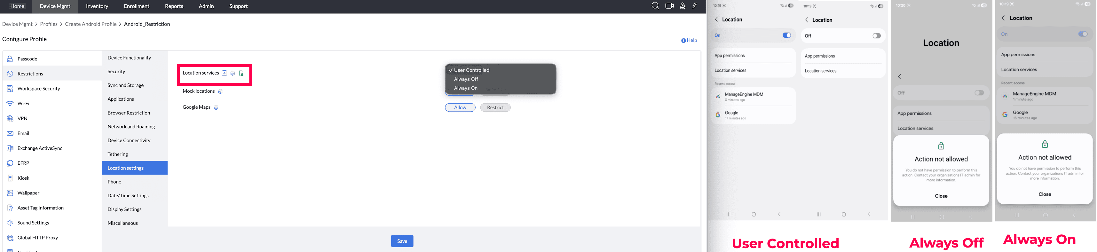Set Google Maps to Allow
The width and height of the screenshot is (1097, 252).
click(x=460, y=108)
